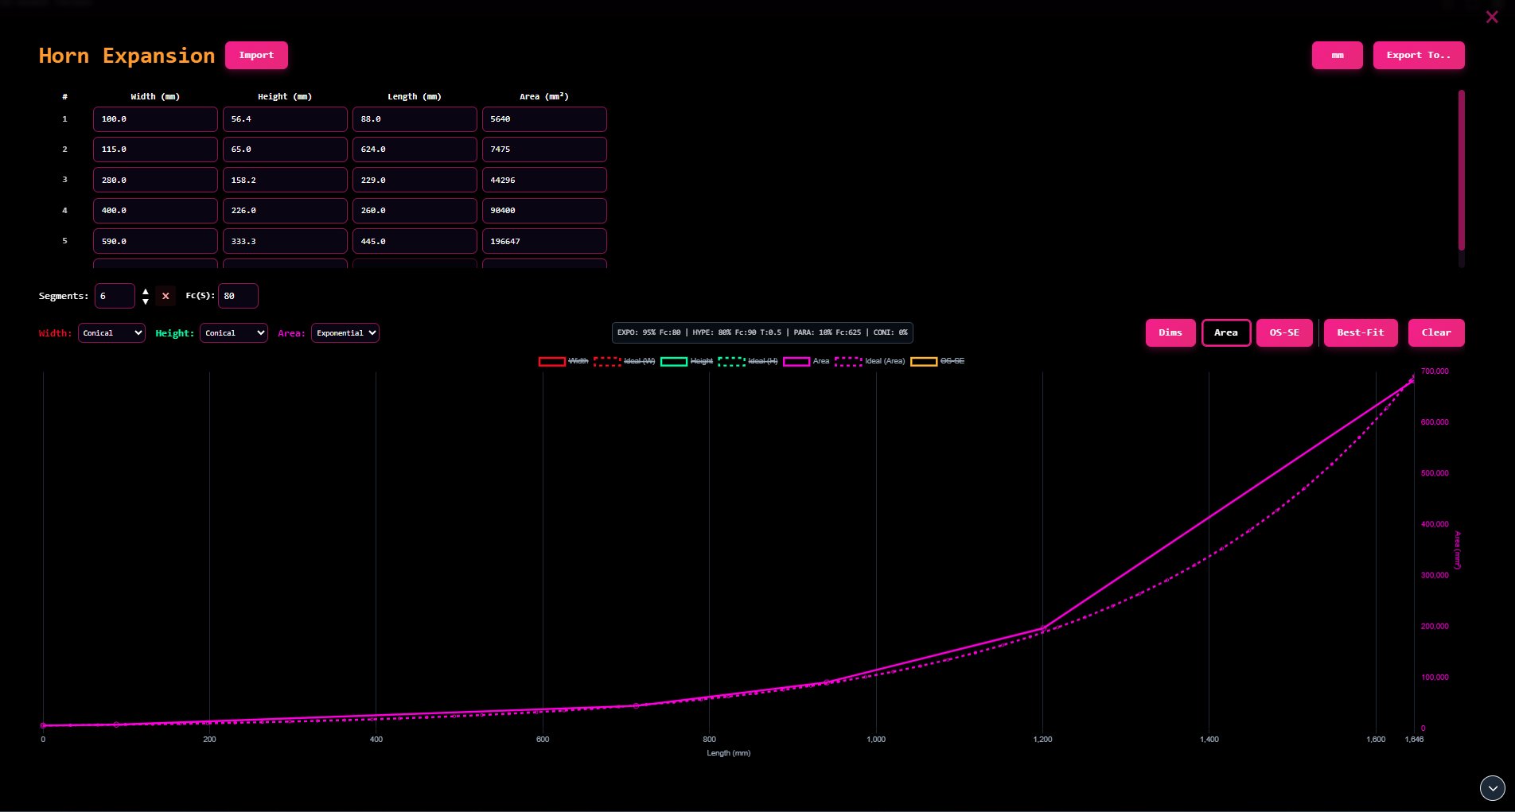
Task: Decrease segments with the down arrow
Action: coord(146,301)
